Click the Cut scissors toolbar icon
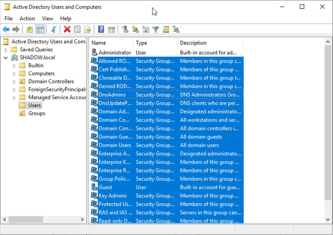This screenshot has height=235, width=333. [54, 29]
